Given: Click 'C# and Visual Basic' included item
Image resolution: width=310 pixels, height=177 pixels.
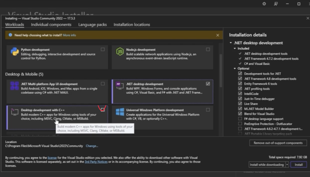Looking at the screenshot, I should 257,64.
